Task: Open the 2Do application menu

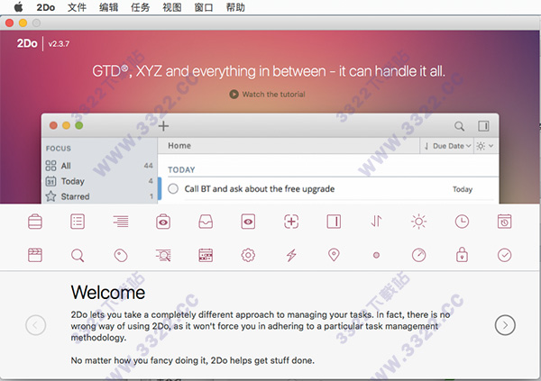Action: click(x=46, y=7)
